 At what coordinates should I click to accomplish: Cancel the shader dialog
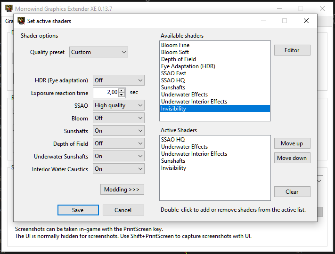tap(123, 210)
